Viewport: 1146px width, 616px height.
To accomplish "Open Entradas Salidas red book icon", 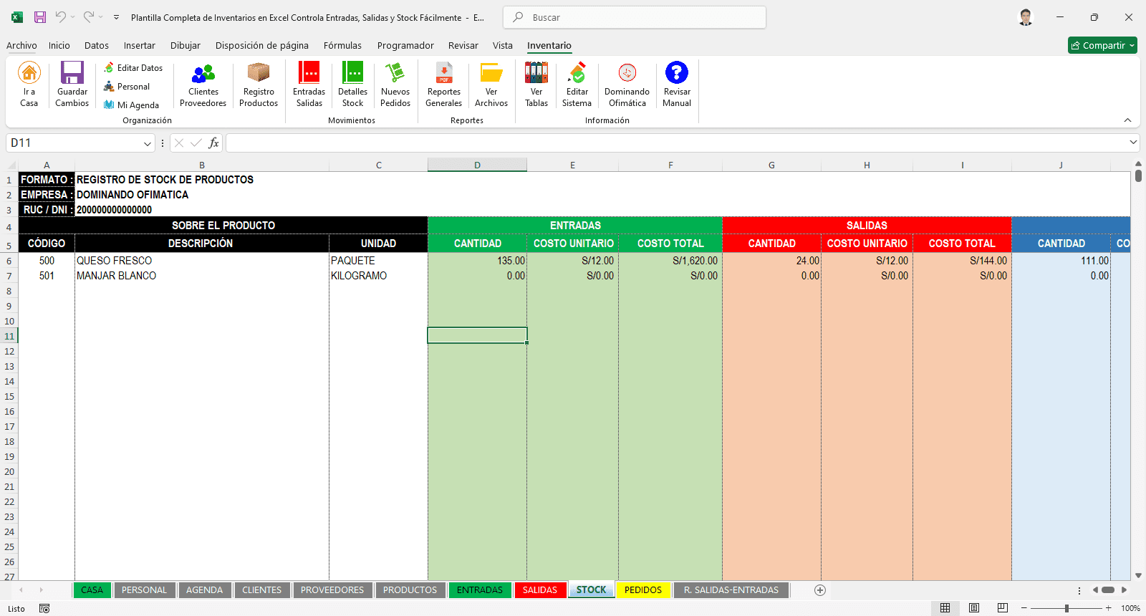I will coord(309,73).
